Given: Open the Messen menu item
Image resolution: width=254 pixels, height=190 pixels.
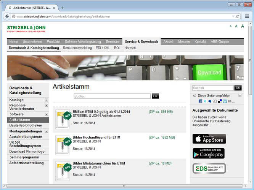Looking at the screenshot, I should pos(184,42).
